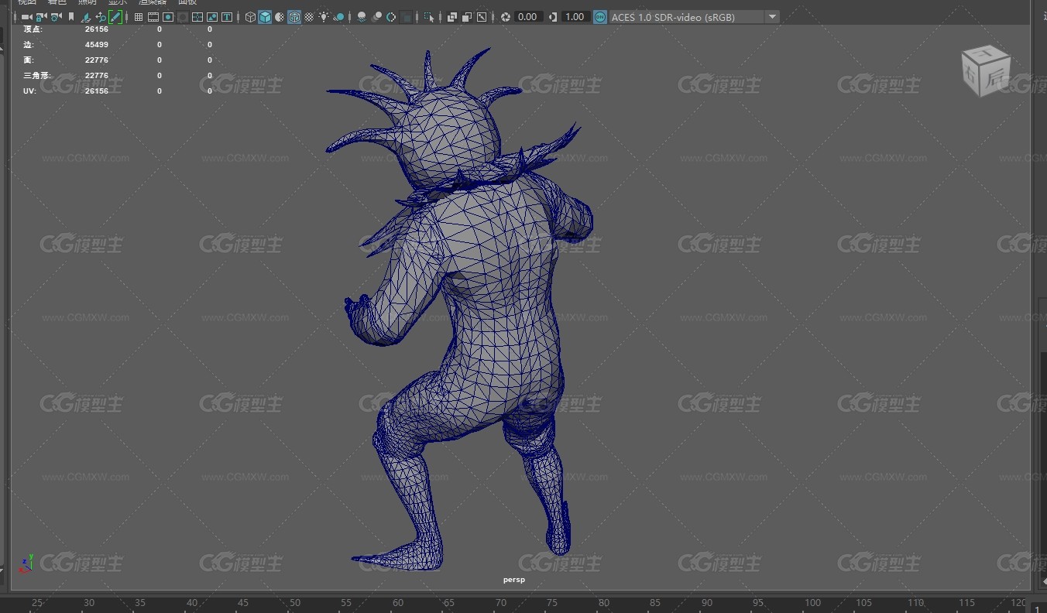Click the 顶点 count value 26156
The image size is (1047, 613).
pyautogui.click(x=97, y=29)
